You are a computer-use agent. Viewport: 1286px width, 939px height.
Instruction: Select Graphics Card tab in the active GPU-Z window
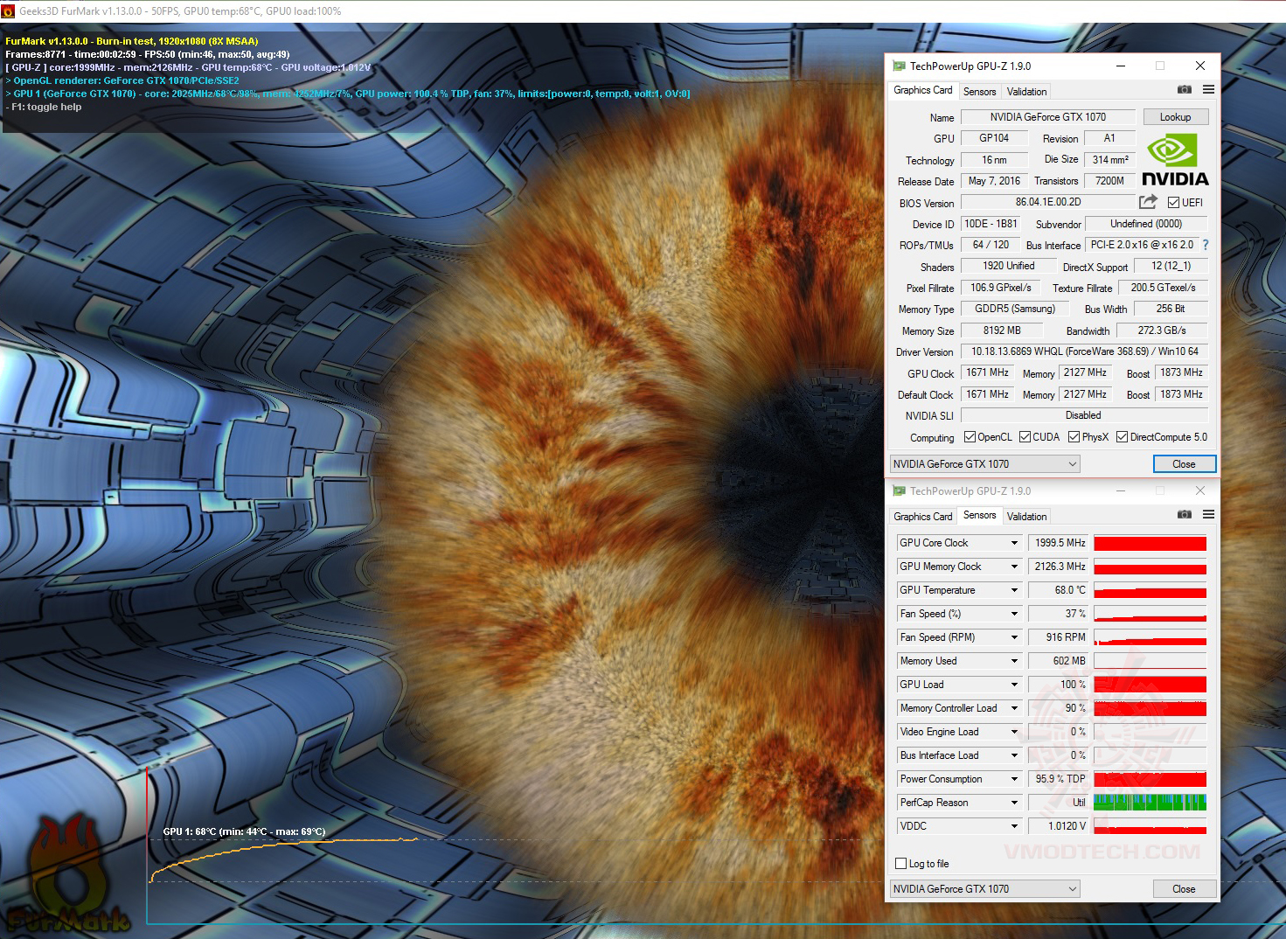922,90
